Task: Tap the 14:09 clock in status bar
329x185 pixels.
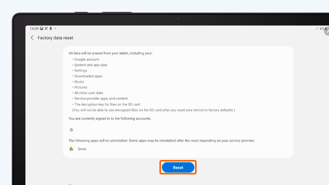Action: (x=34, y=29)
